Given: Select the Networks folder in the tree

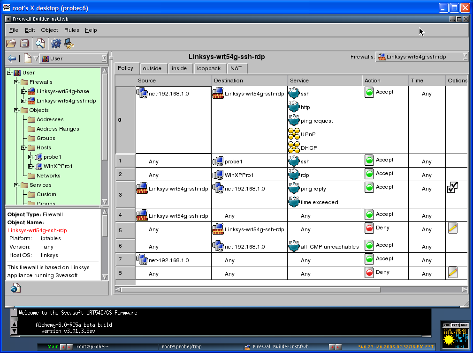Looking at the screenshot, I should pos(48,176).
